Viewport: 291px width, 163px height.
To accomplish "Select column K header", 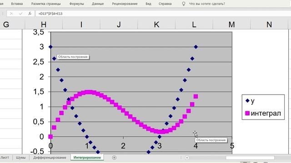I will coord(156,24).
